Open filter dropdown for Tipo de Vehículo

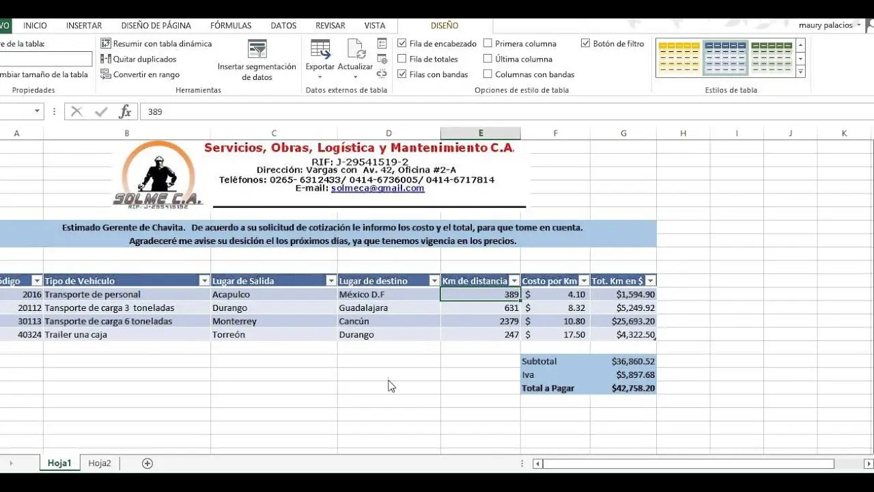[x=204, y=281]
